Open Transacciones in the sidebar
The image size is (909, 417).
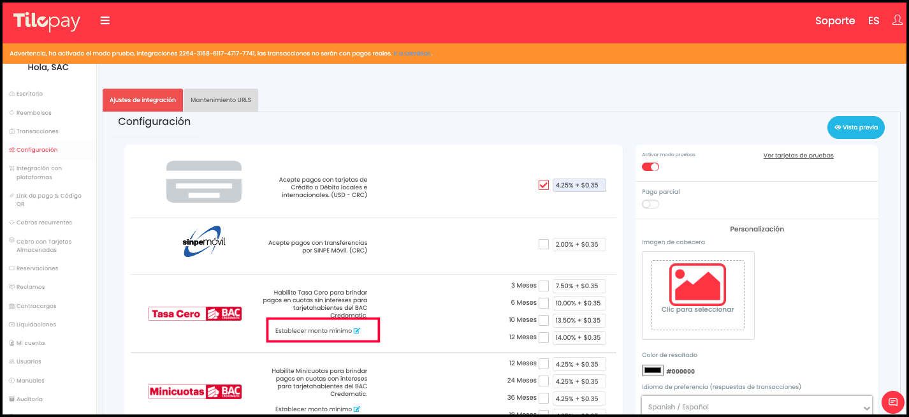37,131
